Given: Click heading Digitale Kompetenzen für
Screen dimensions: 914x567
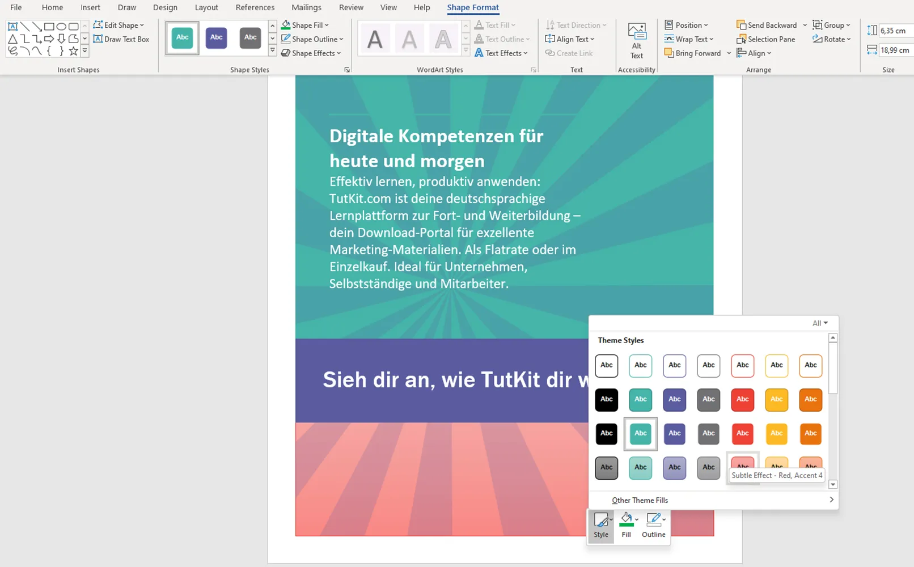Looking at the screenshot, I should point(436,136).
